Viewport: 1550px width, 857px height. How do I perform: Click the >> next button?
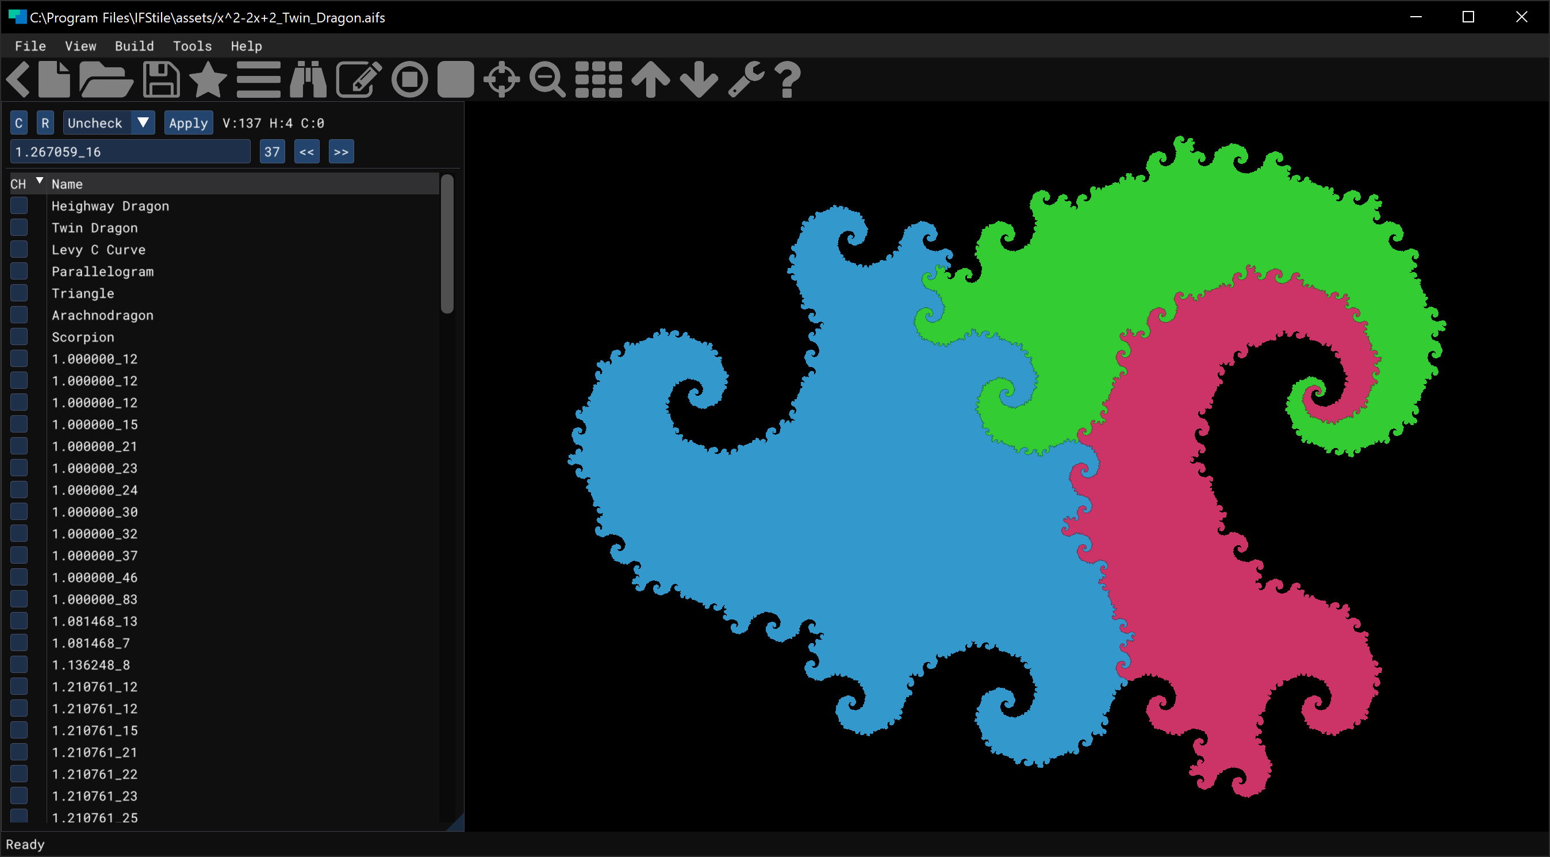341,152
